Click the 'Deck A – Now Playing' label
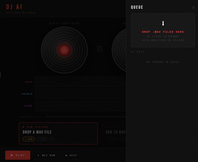The width and height of the screenshot is (198, 162). click(64, 23)
